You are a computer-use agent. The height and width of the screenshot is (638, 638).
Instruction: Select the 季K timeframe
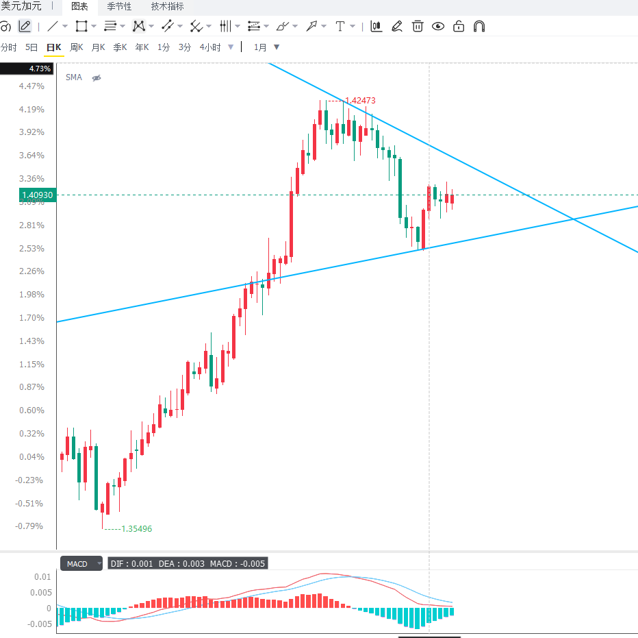tap(120, 47)
